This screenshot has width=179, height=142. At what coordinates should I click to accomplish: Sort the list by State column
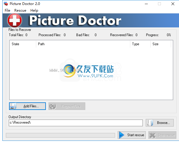click(x=23, y=44)
